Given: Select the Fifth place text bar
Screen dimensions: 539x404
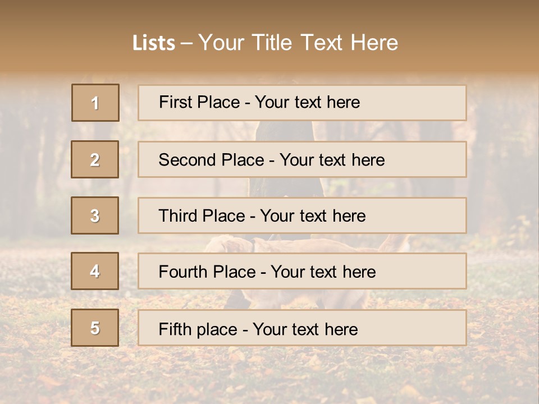Looking at the screenshot, I should click(x=302, y=328).
